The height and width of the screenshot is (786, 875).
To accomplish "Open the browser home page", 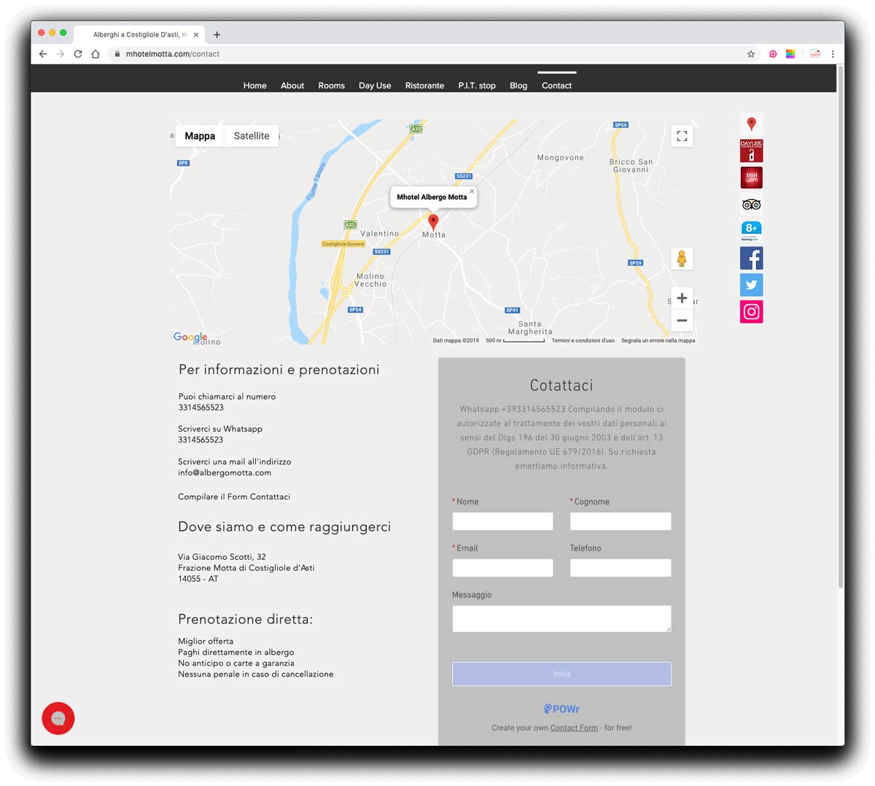I will pyautogui.click(x=96, y=54).
